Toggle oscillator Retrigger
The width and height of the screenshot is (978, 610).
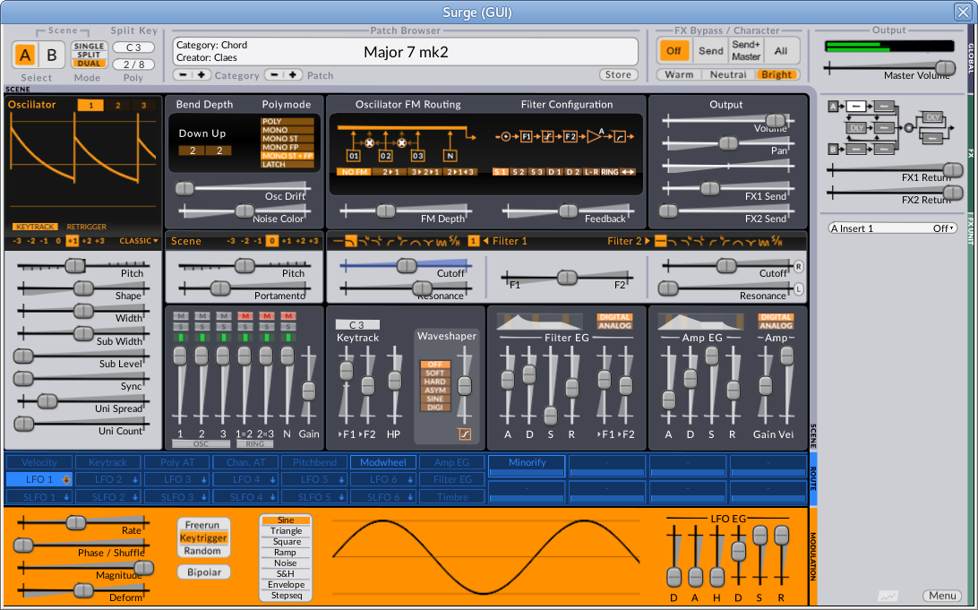click(x=86, y=227)
